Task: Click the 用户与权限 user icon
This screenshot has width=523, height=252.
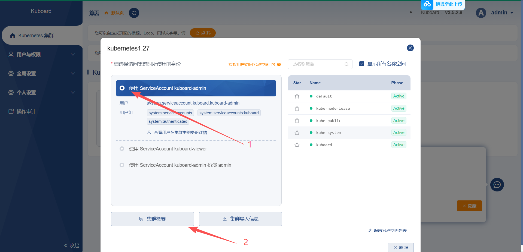Action: pos(11,54)
